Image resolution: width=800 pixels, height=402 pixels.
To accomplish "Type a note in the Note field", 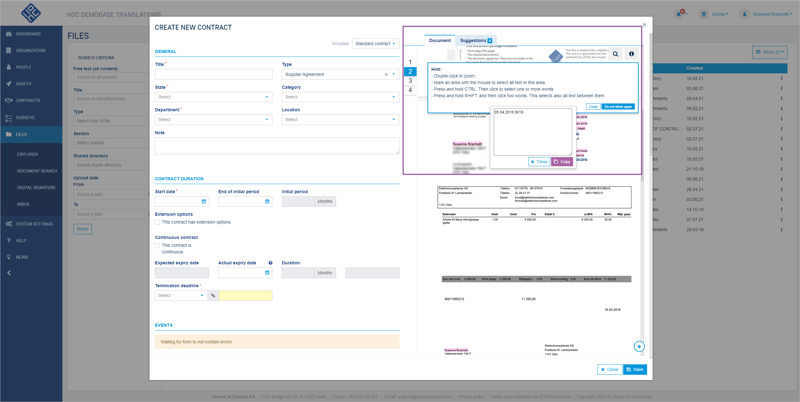I will click(277, 145).
